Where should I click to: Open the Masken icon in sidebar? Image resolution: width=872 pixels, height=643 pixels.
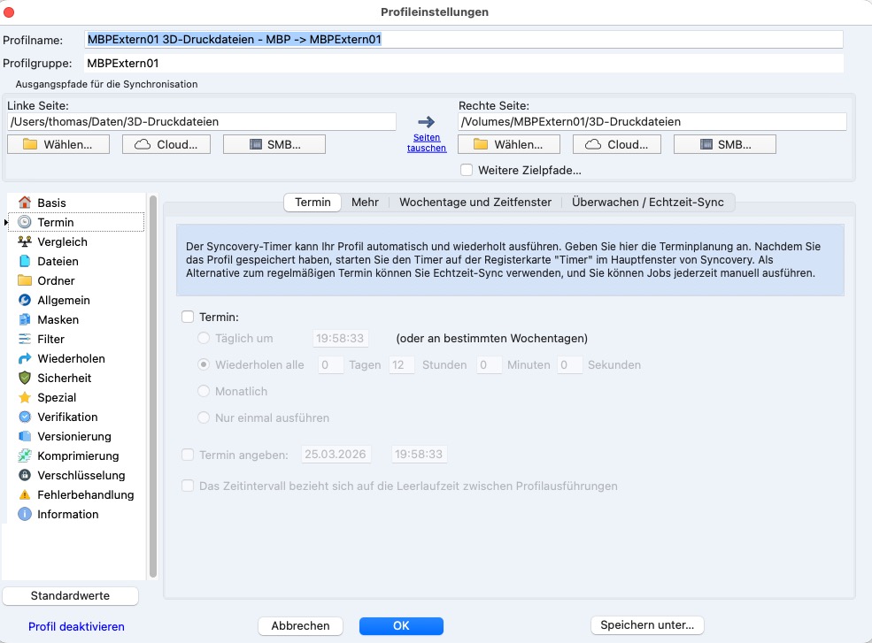pyautogui.click(x=25, y=319)
